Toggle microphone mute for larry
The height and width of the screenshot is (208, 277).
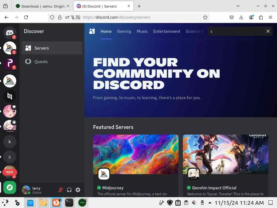tap(60, 190)
